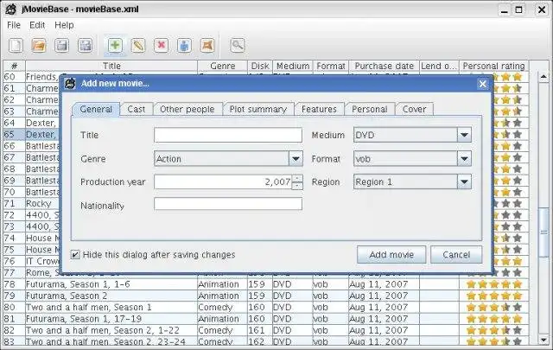
Task: Open a movie database with folder icon
Action: click(x=39, y=45)
